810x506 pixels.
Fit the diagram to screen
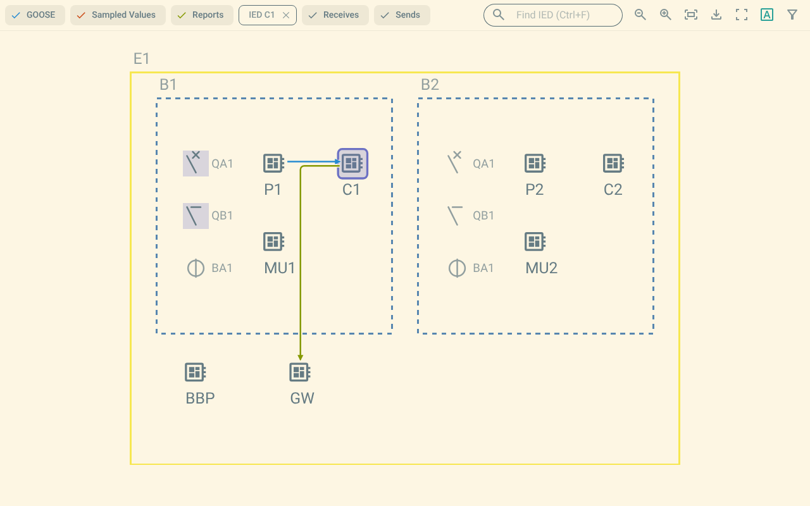point(691,15)
